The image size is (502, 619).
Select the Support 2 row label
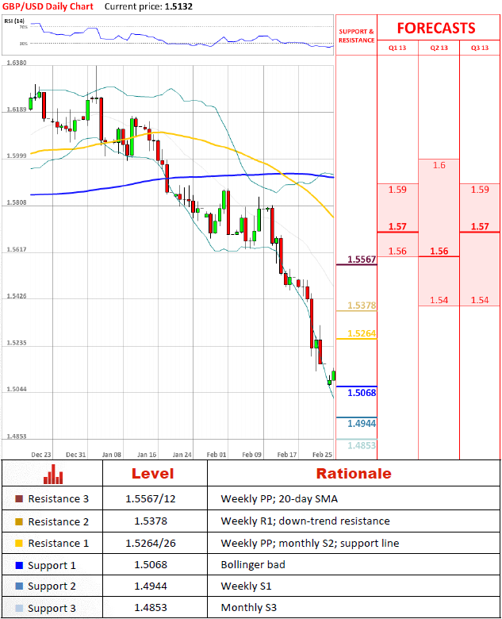[52, 586]
